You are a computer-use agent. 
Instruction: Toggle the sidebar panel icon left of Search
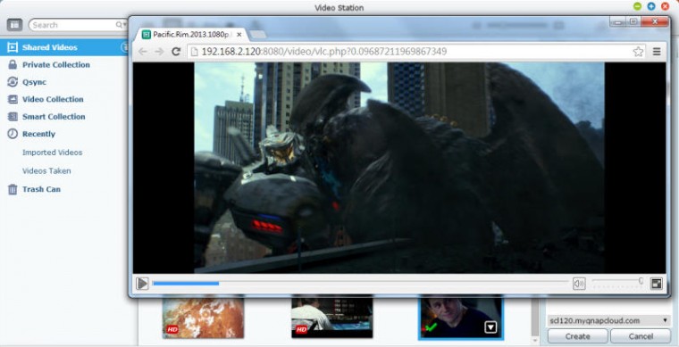pos(14,25)
